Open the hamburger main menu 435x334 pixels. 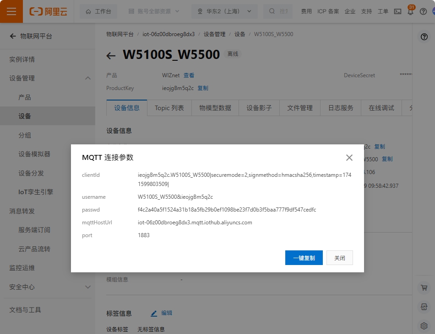click(x=11, y=11)
